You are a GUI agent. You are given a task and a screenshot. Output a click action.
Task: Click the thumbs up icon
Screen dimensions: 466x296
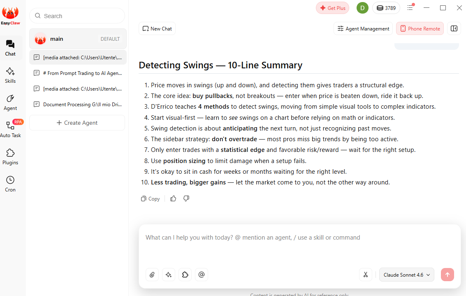173,198
